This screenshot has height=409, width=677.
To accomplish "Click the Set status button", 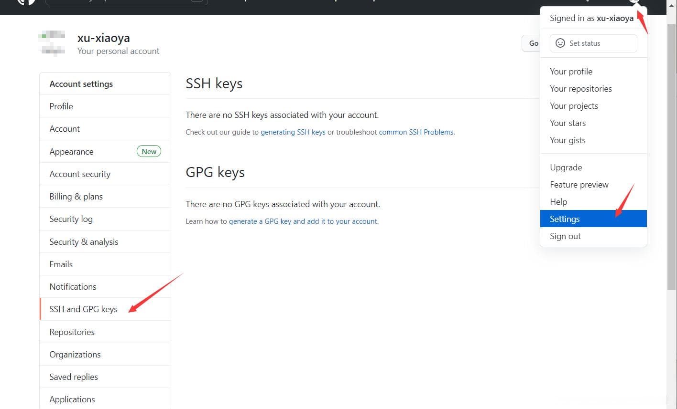I will click(593, 43).
